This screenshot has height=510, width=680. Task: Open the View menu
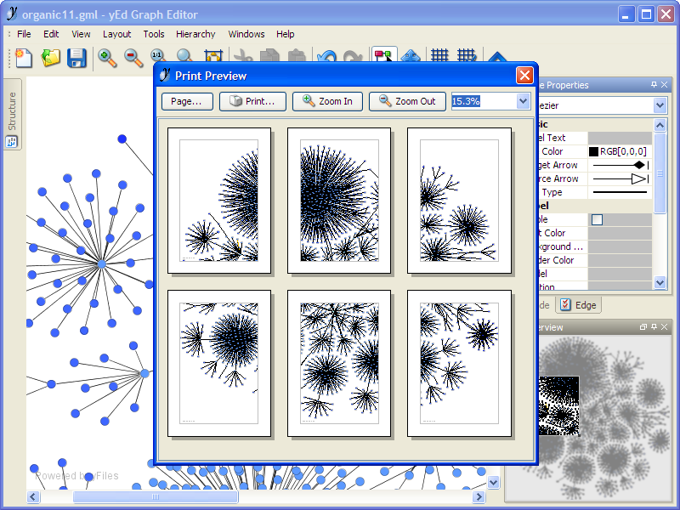click(x=81, y=34)
